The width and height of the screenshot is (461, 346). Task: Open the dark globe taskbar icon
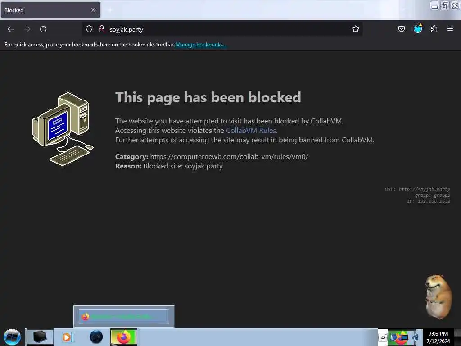96,337
